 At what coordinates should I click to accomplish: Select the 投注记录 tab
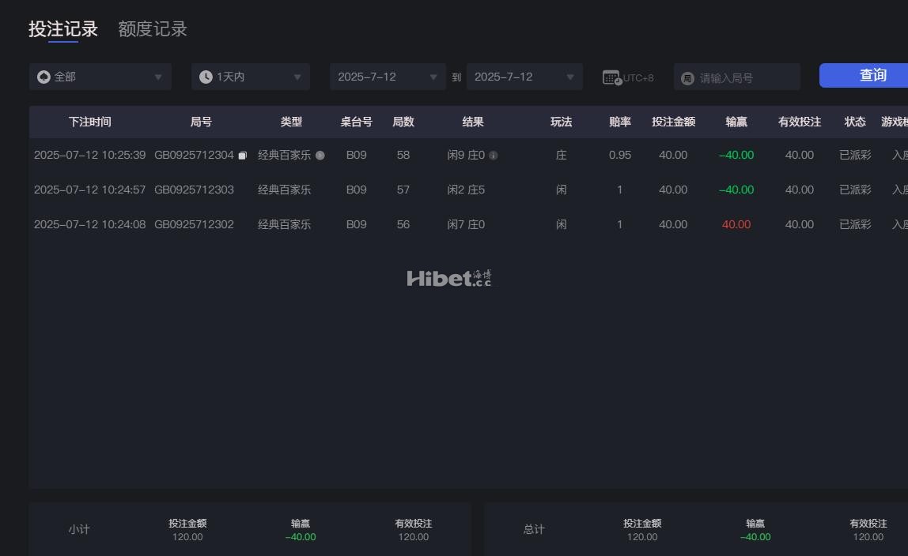(63, 29)
